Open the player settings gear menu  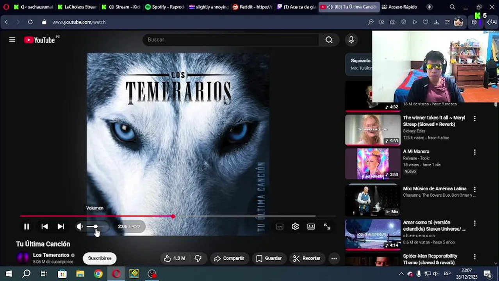tap(295, 226)
